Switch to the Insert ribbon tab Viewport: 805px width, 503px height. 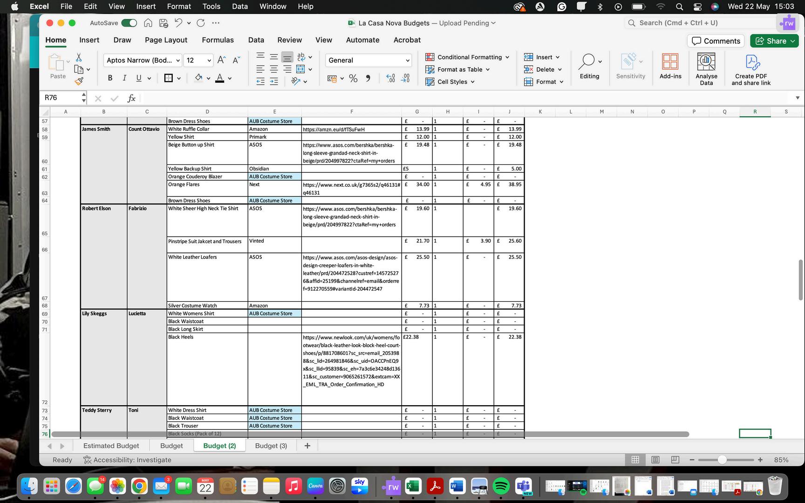[89, 40]
